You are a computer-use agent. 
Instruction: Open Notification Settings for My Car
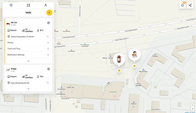point(28,55)
